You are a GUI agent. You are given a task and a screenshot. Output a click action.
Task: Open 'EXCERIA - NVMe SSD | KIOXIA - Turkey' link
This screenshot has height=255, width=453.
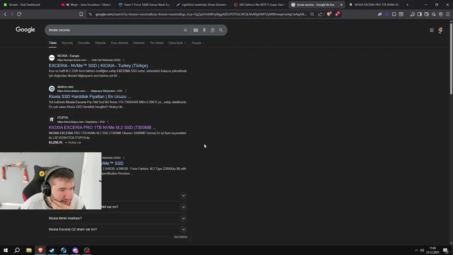pos(98,66)
